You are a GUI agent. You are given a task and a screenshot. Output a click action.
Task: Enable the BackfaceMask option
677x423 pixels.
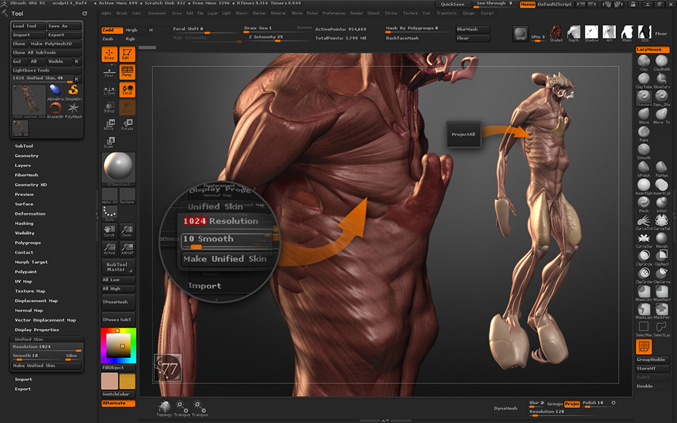[x=402, y=38]
